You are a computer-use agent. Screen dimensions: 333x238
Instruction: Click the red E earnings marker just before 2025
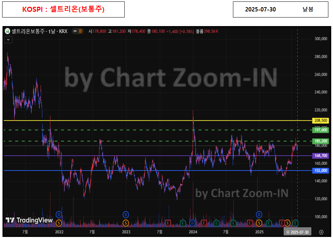(250, 223)
